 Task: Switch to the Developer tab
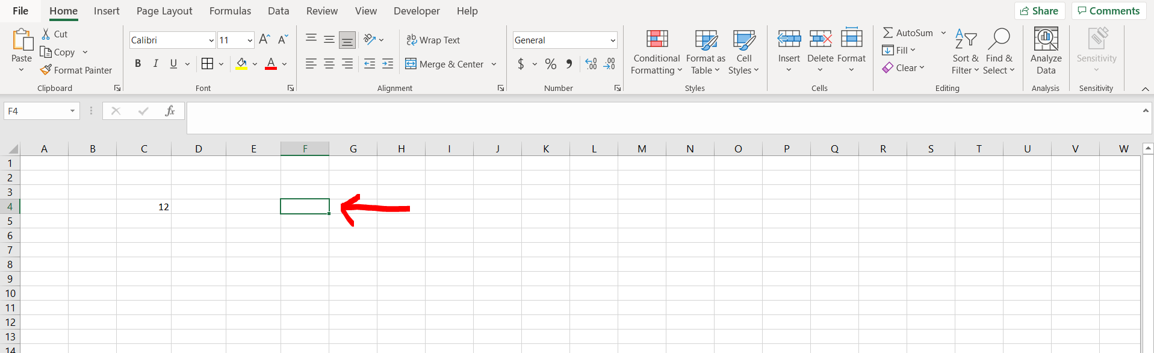(x=417, y=11)
